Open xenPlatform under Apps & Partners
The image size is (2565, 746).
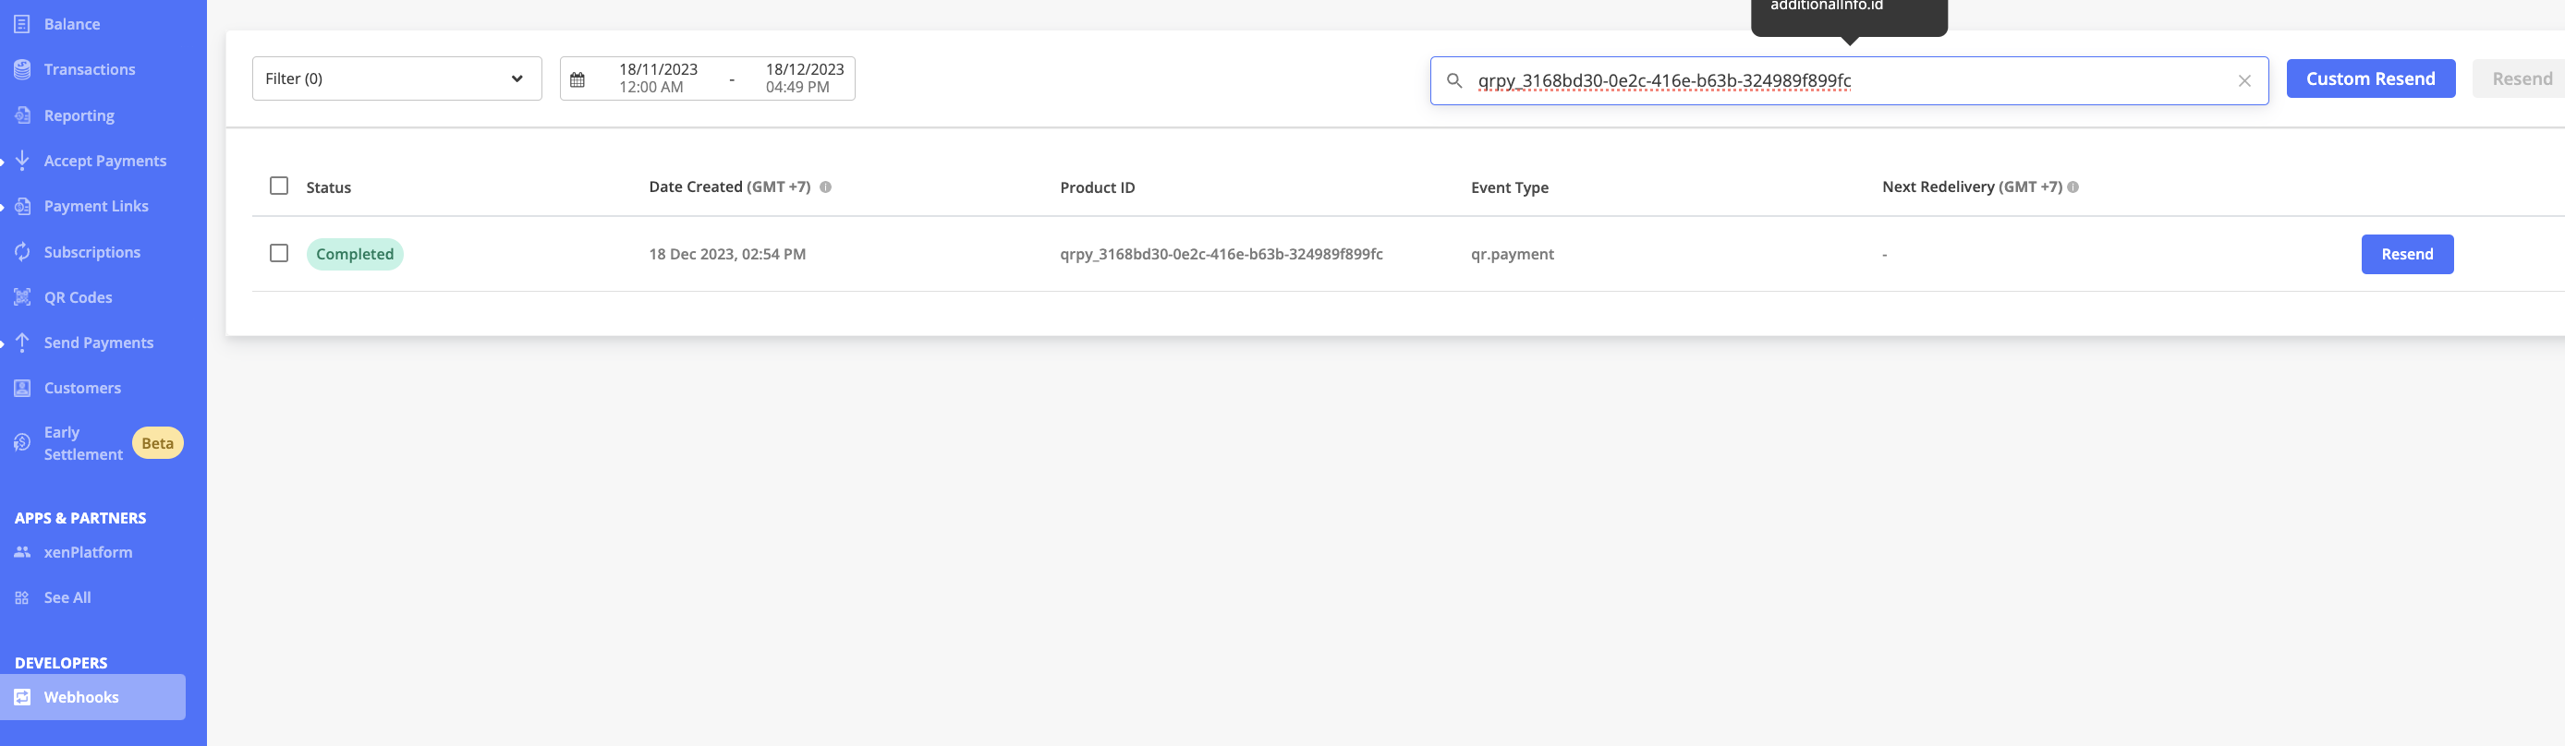click(88, 552)
